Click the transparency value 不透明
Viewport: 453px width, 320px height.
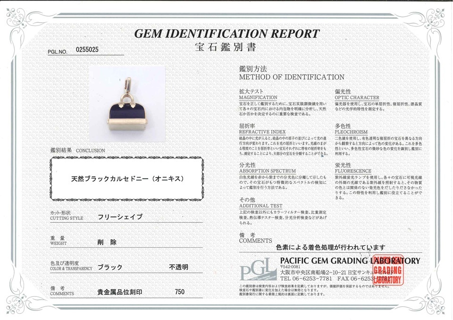[x=178, y=267]
